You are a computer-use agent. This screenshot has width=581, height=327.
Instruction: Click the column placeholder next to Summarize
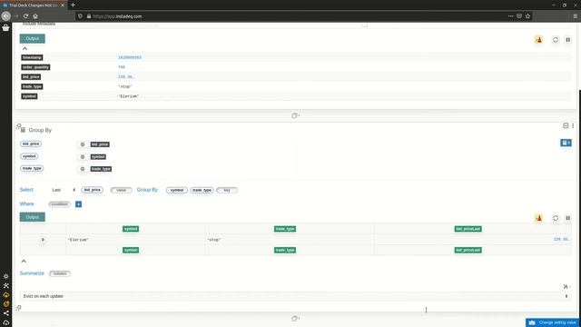[60, 273]
